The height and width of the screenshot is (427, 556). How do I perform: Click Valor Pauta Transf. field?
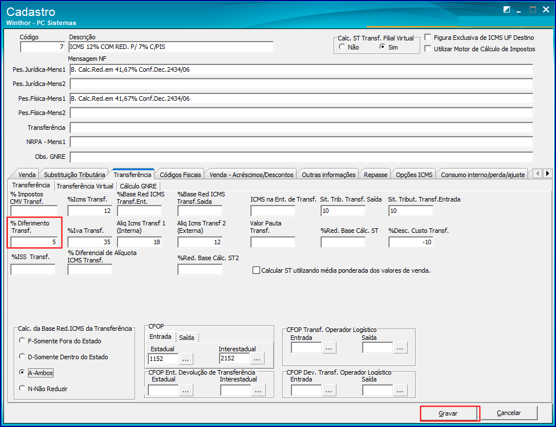point(273,242)
